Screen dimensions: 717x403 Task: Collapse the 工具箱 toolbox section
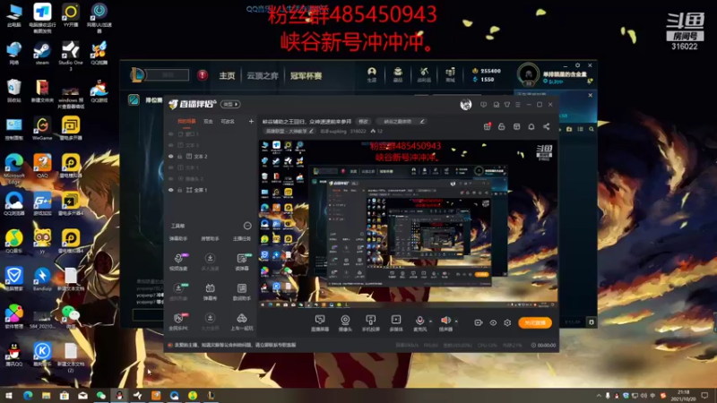click(247, 226)
